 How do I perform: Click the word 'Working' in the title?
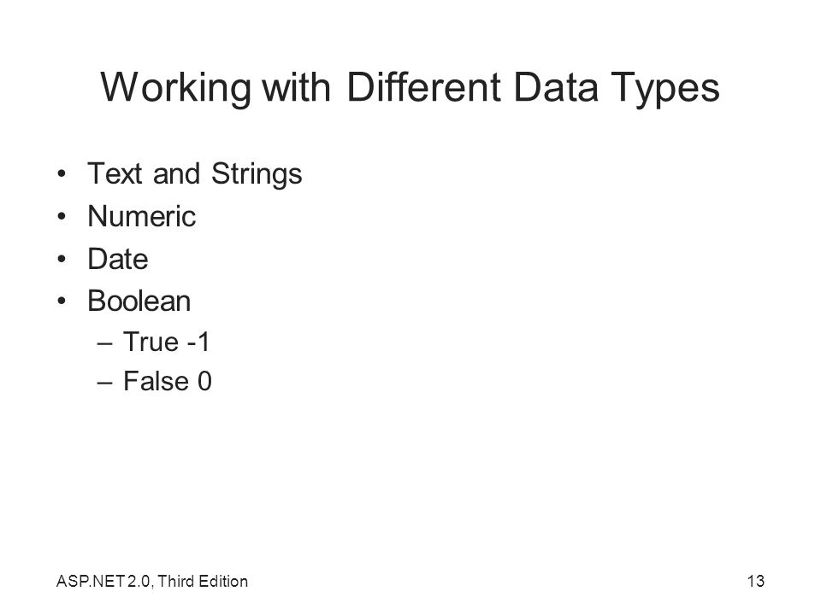tap(176, 88)
